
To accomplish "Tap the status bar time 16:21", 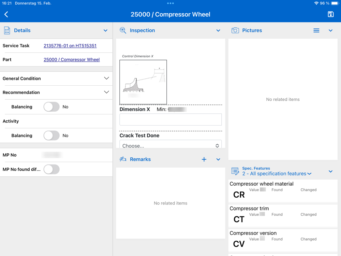I will pyautogui.click(x=7, y=3).
